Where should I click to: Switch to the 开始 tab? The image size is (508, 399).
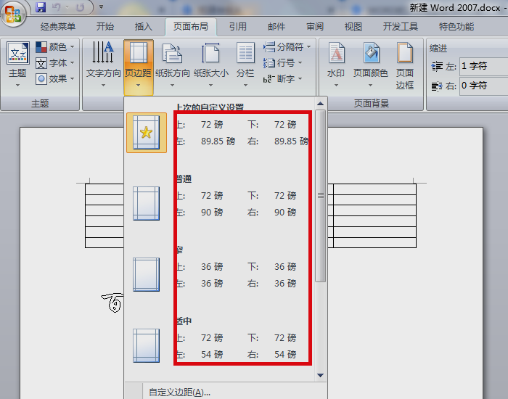105,27
